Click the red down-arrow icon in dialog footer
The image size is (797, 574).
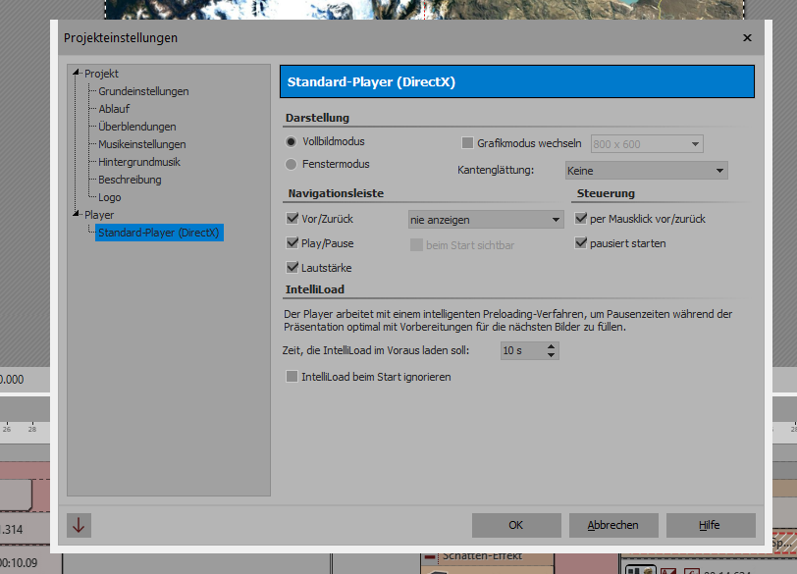click(x=80, y=525)
